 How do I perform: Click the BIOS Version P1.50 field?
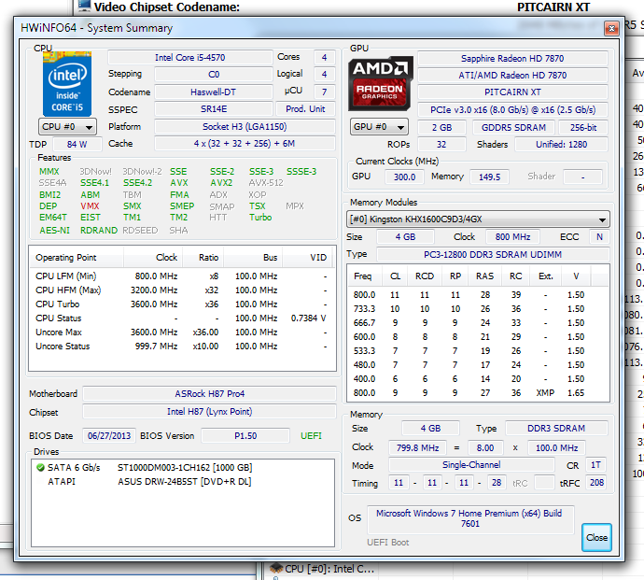[x=245, y=436]
